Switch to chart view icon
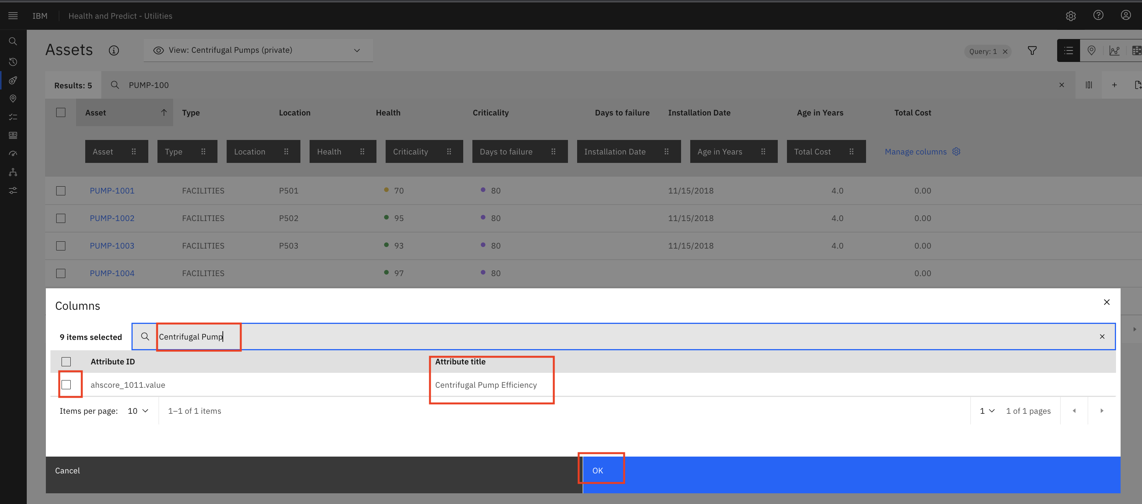This screenshot has height=504, width=1142. tap(1114, 50)
